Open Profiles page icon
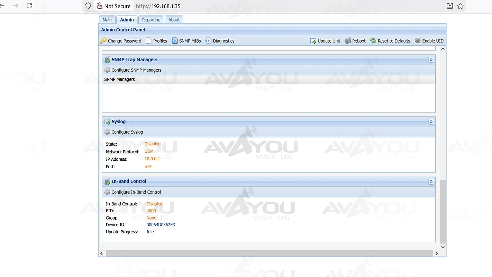This screenshot has height=277, width=492. pos(149,41)
